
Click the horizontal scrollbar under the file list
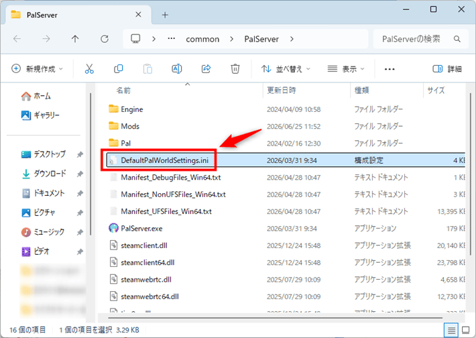275,318
